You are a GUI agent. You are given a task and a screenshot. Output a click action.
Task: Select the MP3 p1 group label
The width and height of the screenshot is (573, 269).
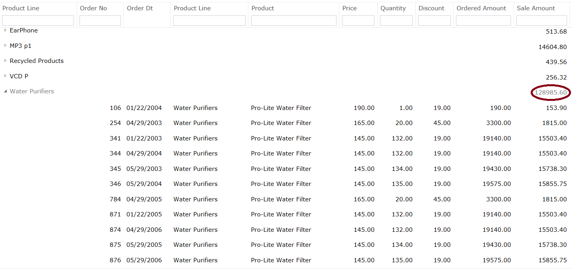[21, 46]
